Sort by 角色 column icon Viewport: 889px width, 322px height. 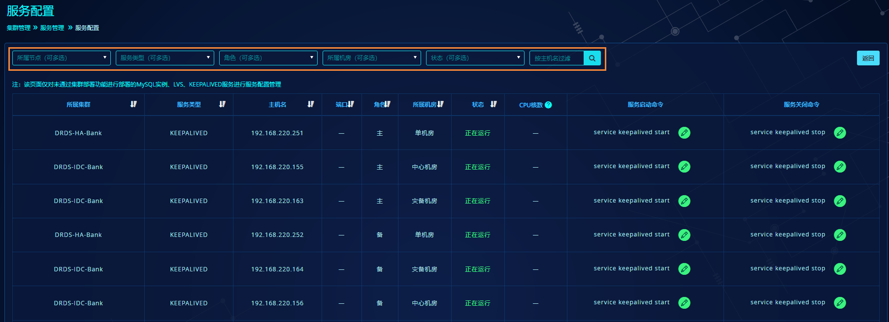[387, 104]
